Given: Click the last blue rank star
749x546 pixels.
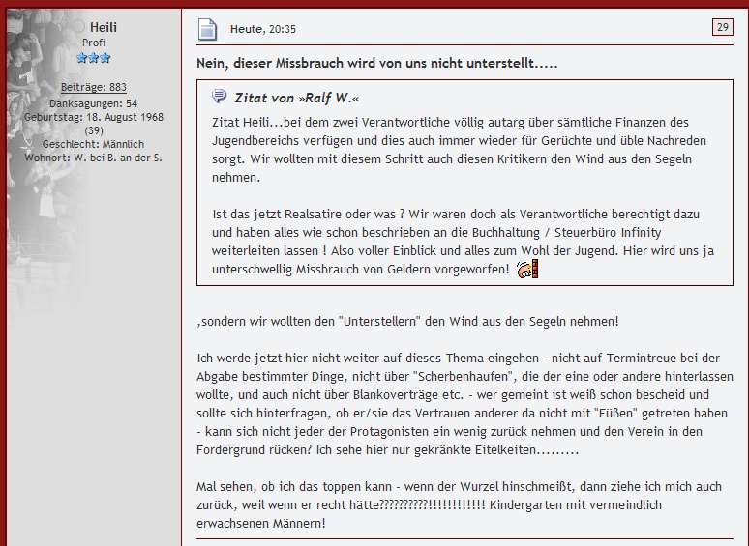Looking at the screenshot, I should 105,58.
